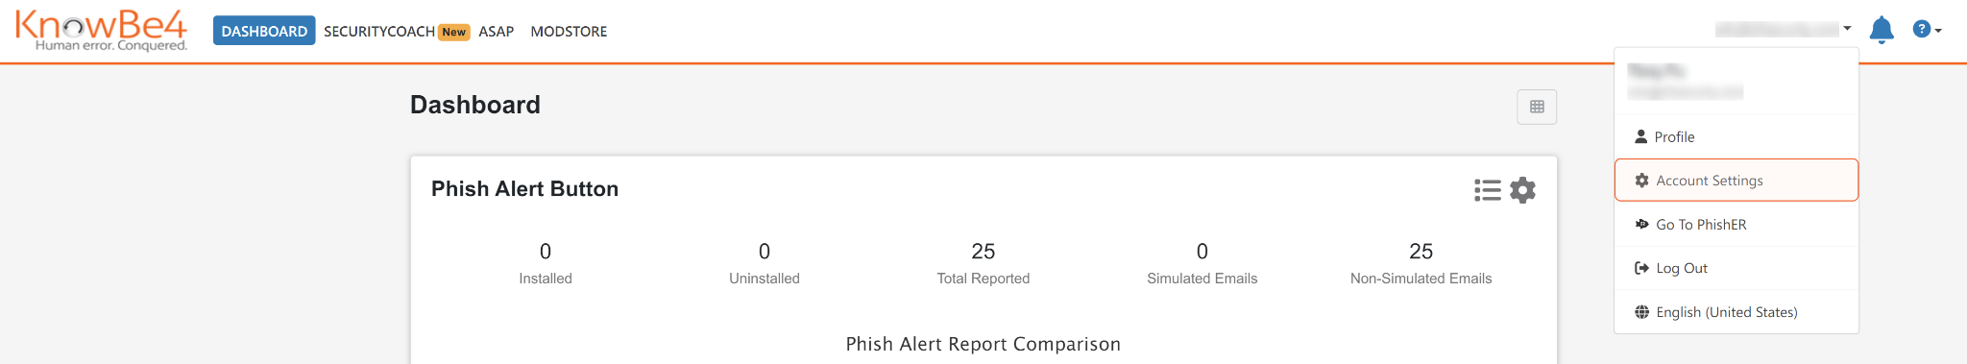Screen dimensions: 1967x364
Task: Select the DASHBOARD tab
Action: (x=264, y=31)
